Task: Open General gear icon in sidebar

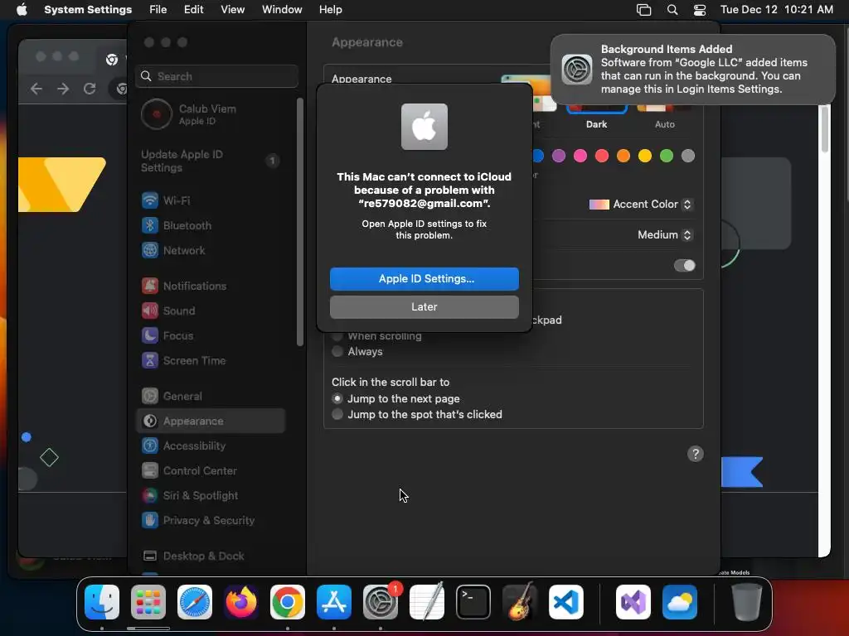Action: coord(150,396)
